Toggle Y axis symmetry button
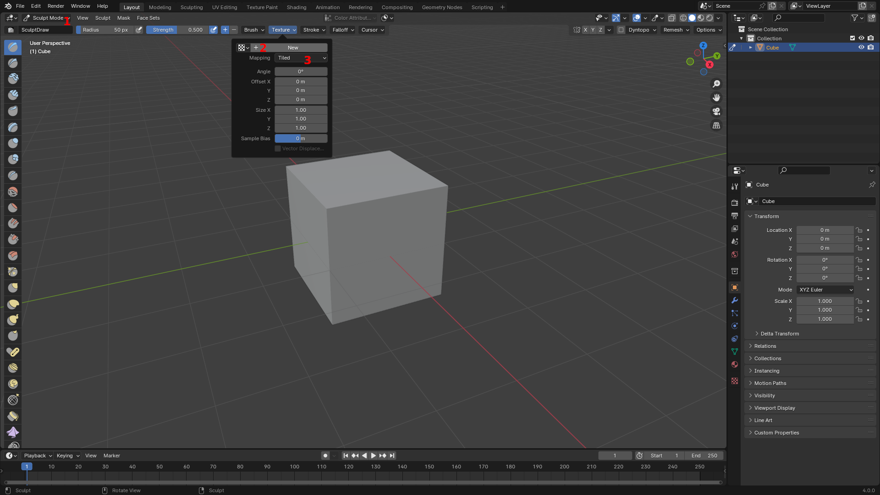 (x=593, y=30)
